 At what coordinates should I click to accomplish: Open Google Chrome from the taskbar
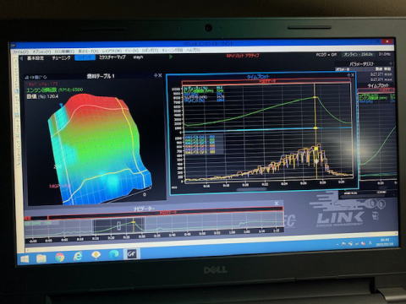coord(59,257)
